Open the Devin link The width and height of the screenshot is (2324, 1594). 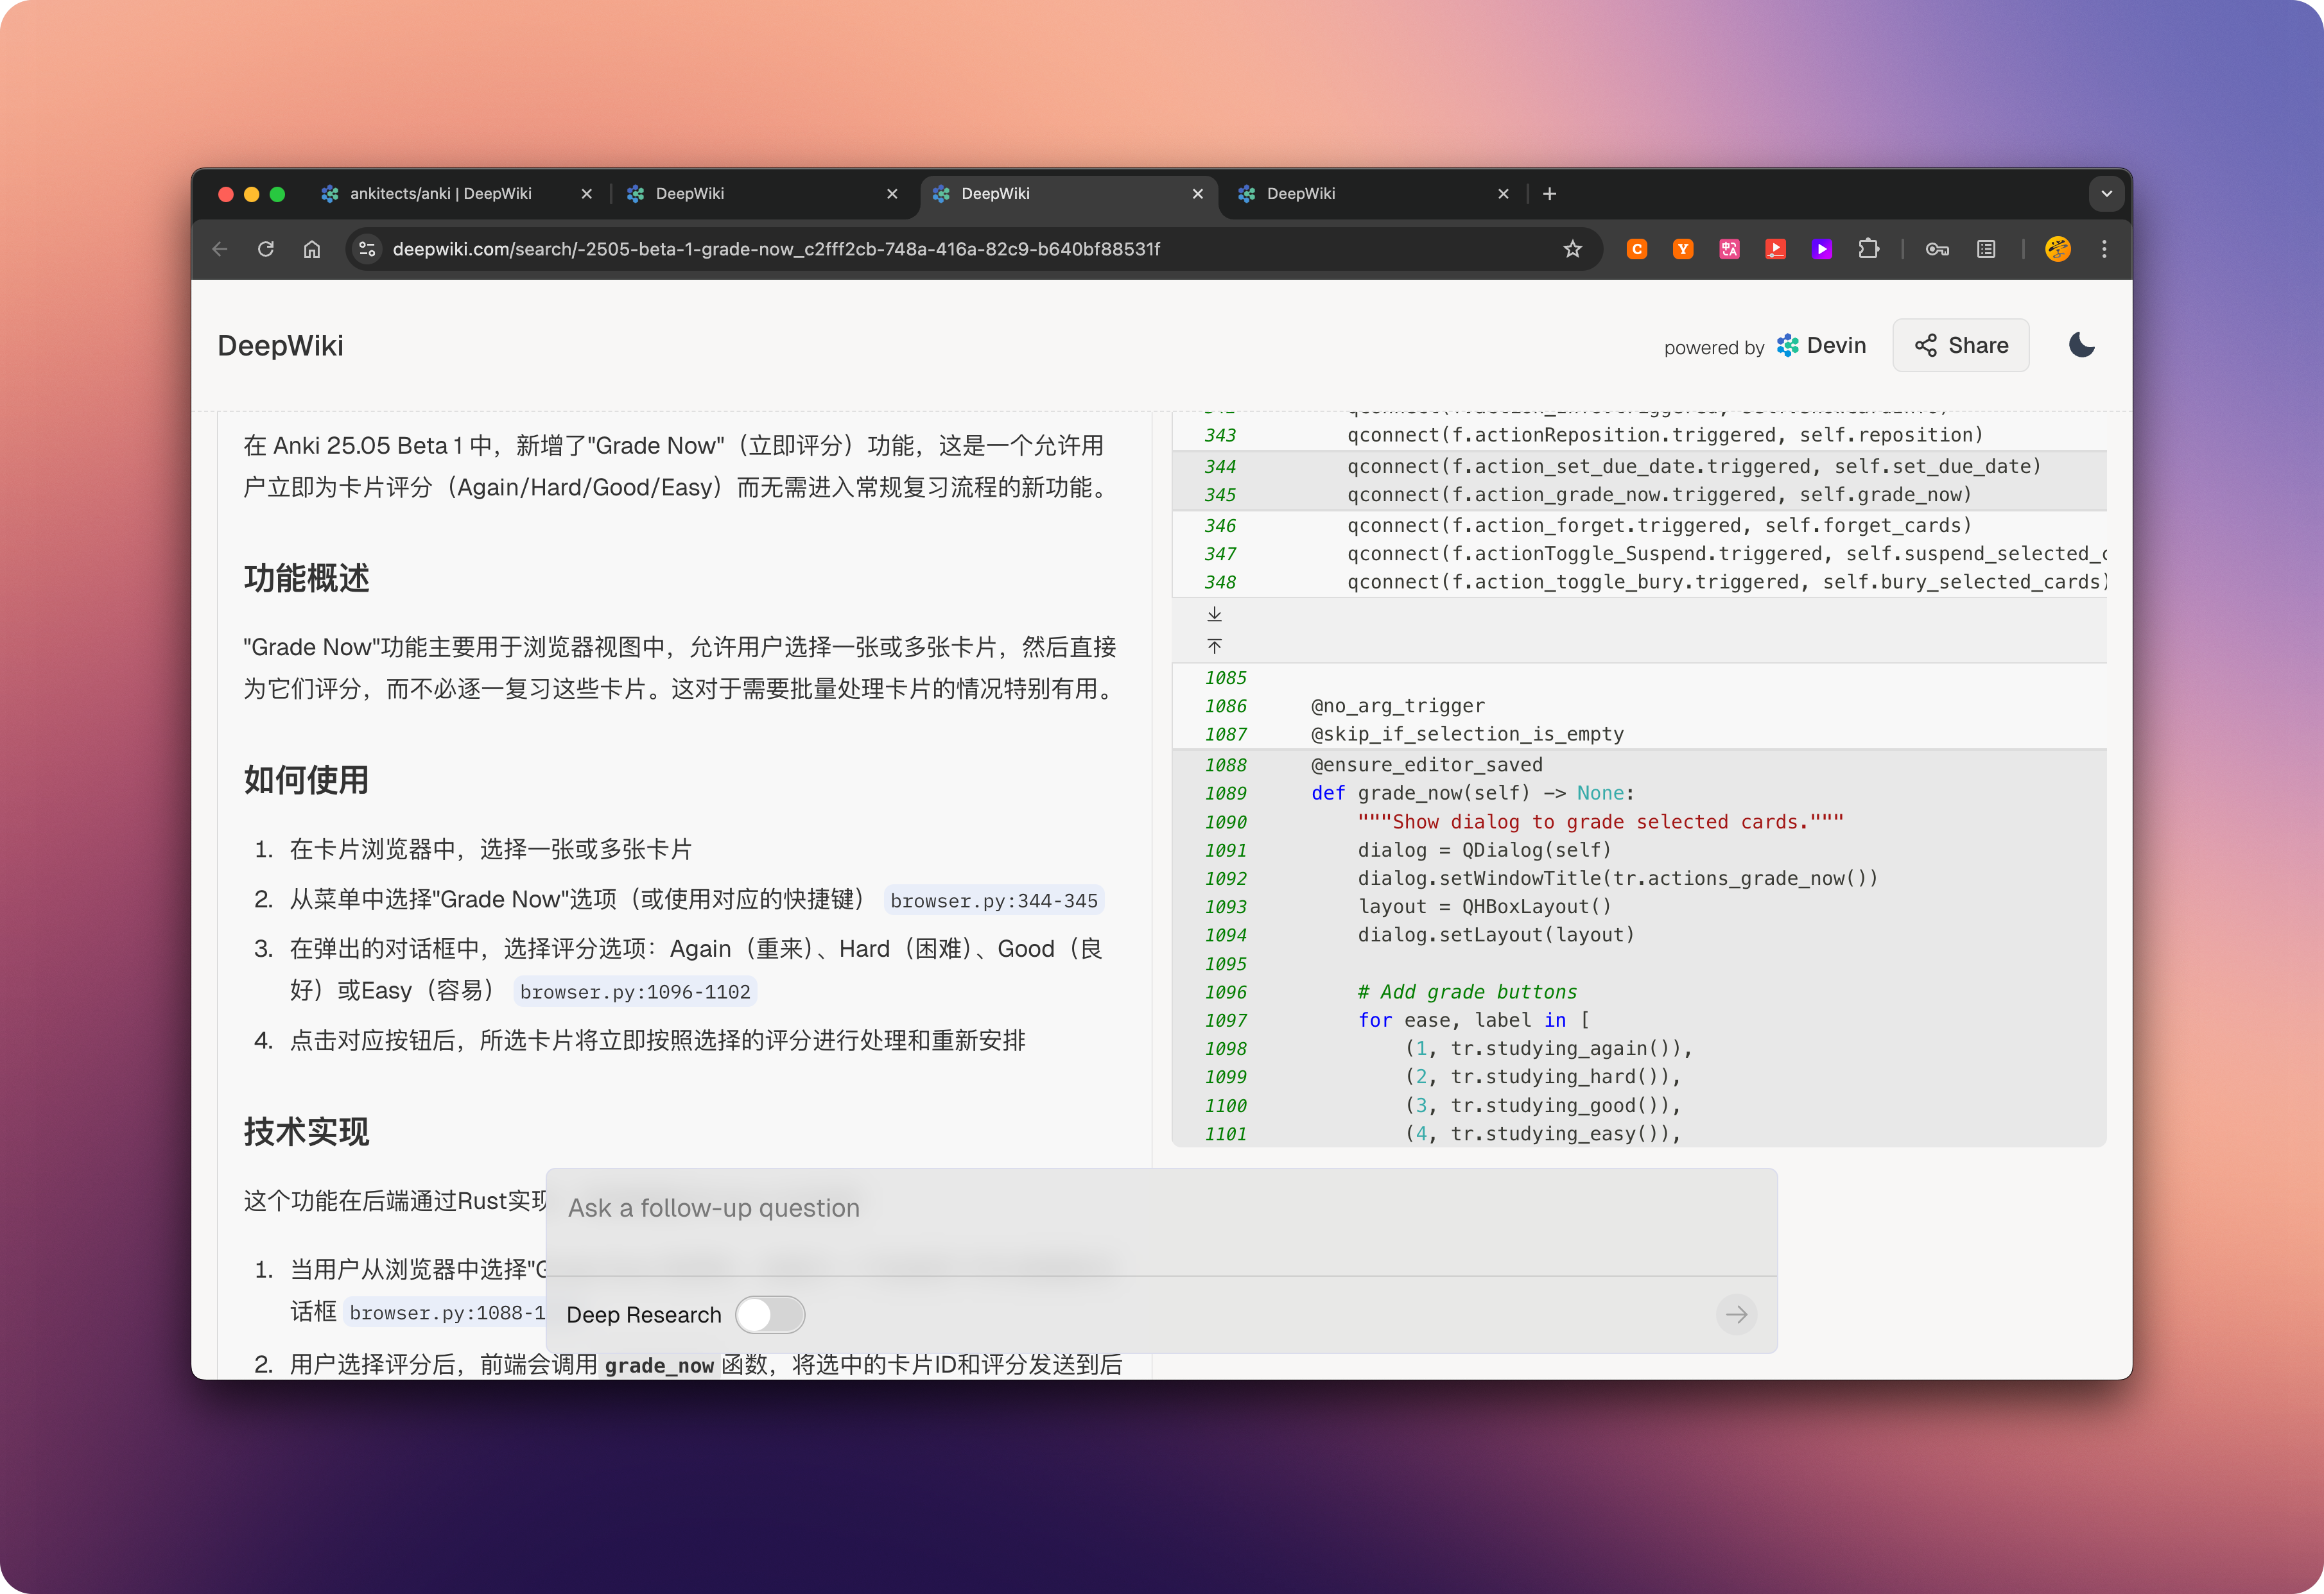pos(1822,345)
